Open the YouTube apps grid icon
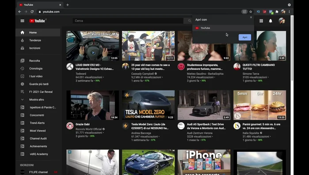This screenshot has height=175, width=309. point(261,21)
